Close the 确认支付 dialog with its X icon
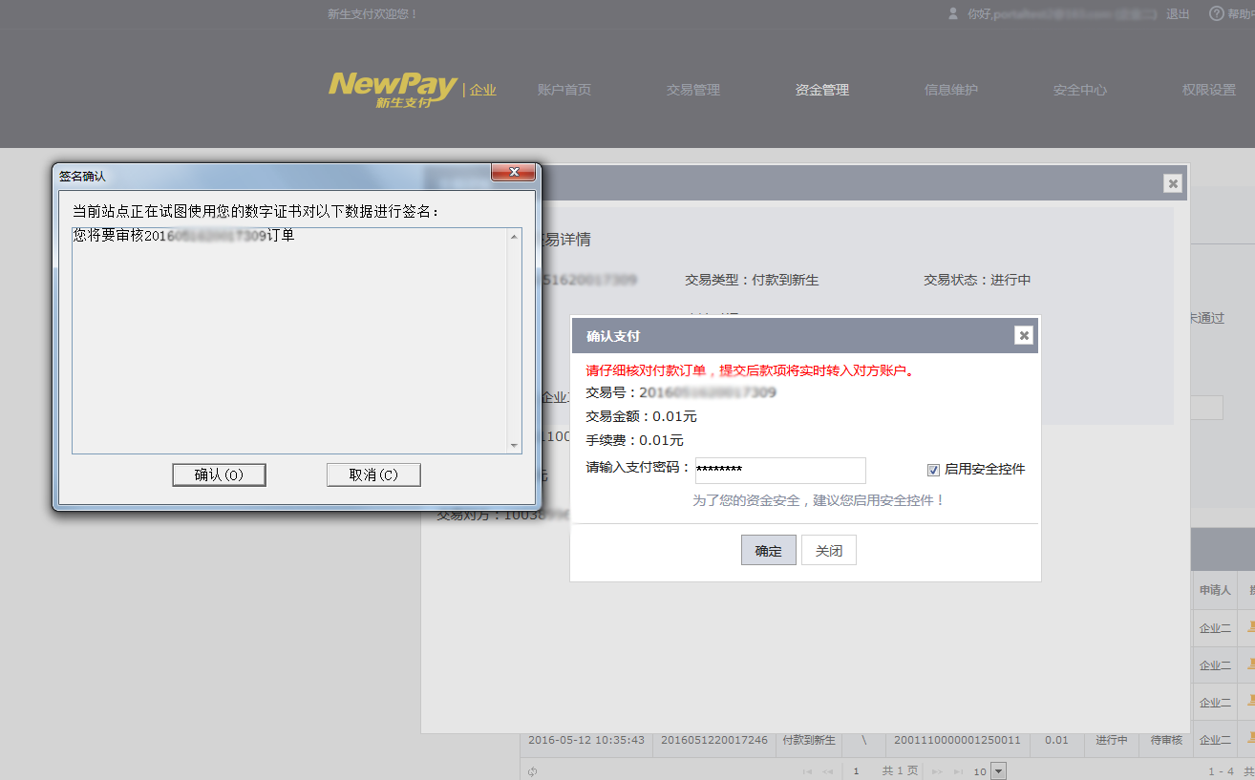Viewport: 1255px width, 780px height. pyautogui.click(x=1024, y=335)
